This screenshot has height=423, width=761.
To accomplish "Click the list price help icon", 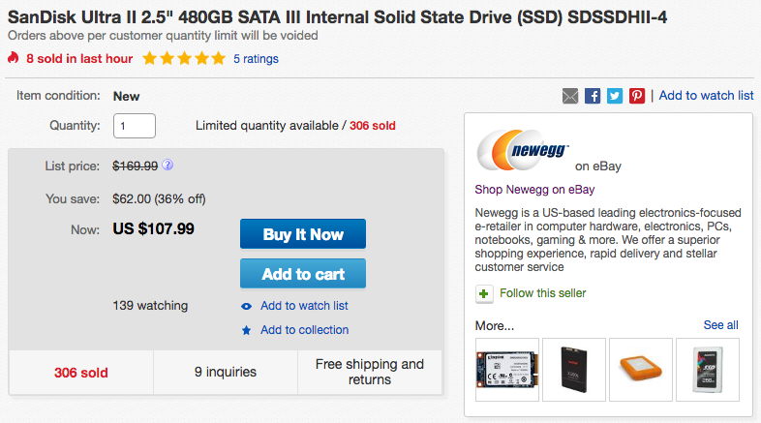I will click(x=167, y=166).
